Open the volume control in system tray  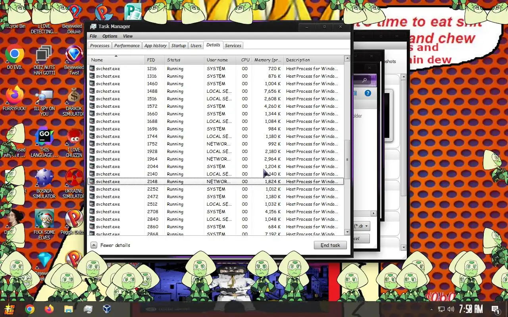pyautogui.click(x=451, y=309)
